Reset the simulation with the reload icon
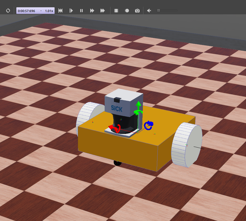This screenshot has height=221, width=246. click(x=8, y=11)
